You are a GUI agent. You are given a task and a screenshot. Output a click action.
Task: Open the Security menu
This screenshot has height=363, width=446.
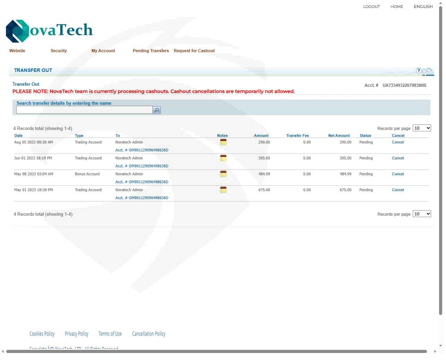[x=59, y=51]
